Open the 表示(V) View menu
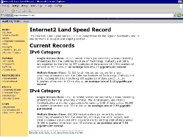The height and width of the screenshot is (137, 183). 25,6
